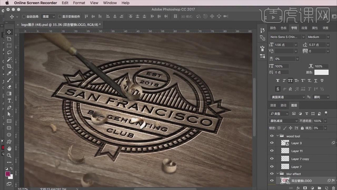
Task: Open the Apple menu
Action: (x=7, y=3)
